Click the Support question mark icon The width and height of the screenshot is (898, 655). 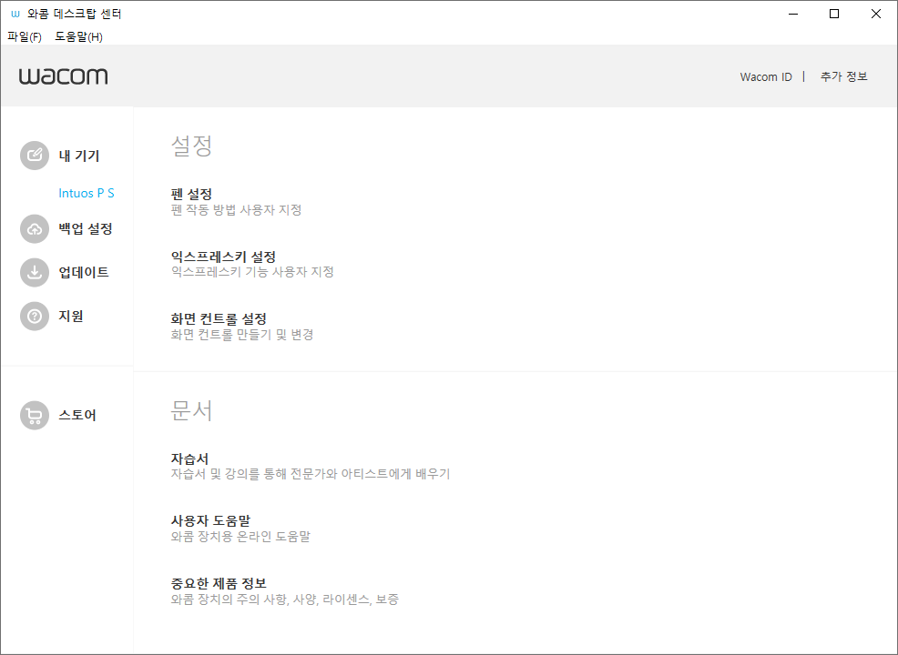pyautogui.click(x=35, y=317)
